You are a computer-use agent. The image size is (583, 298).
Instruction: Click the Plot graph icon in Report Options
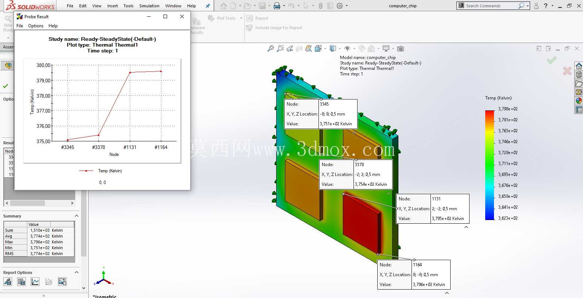(x=35, y=282)
